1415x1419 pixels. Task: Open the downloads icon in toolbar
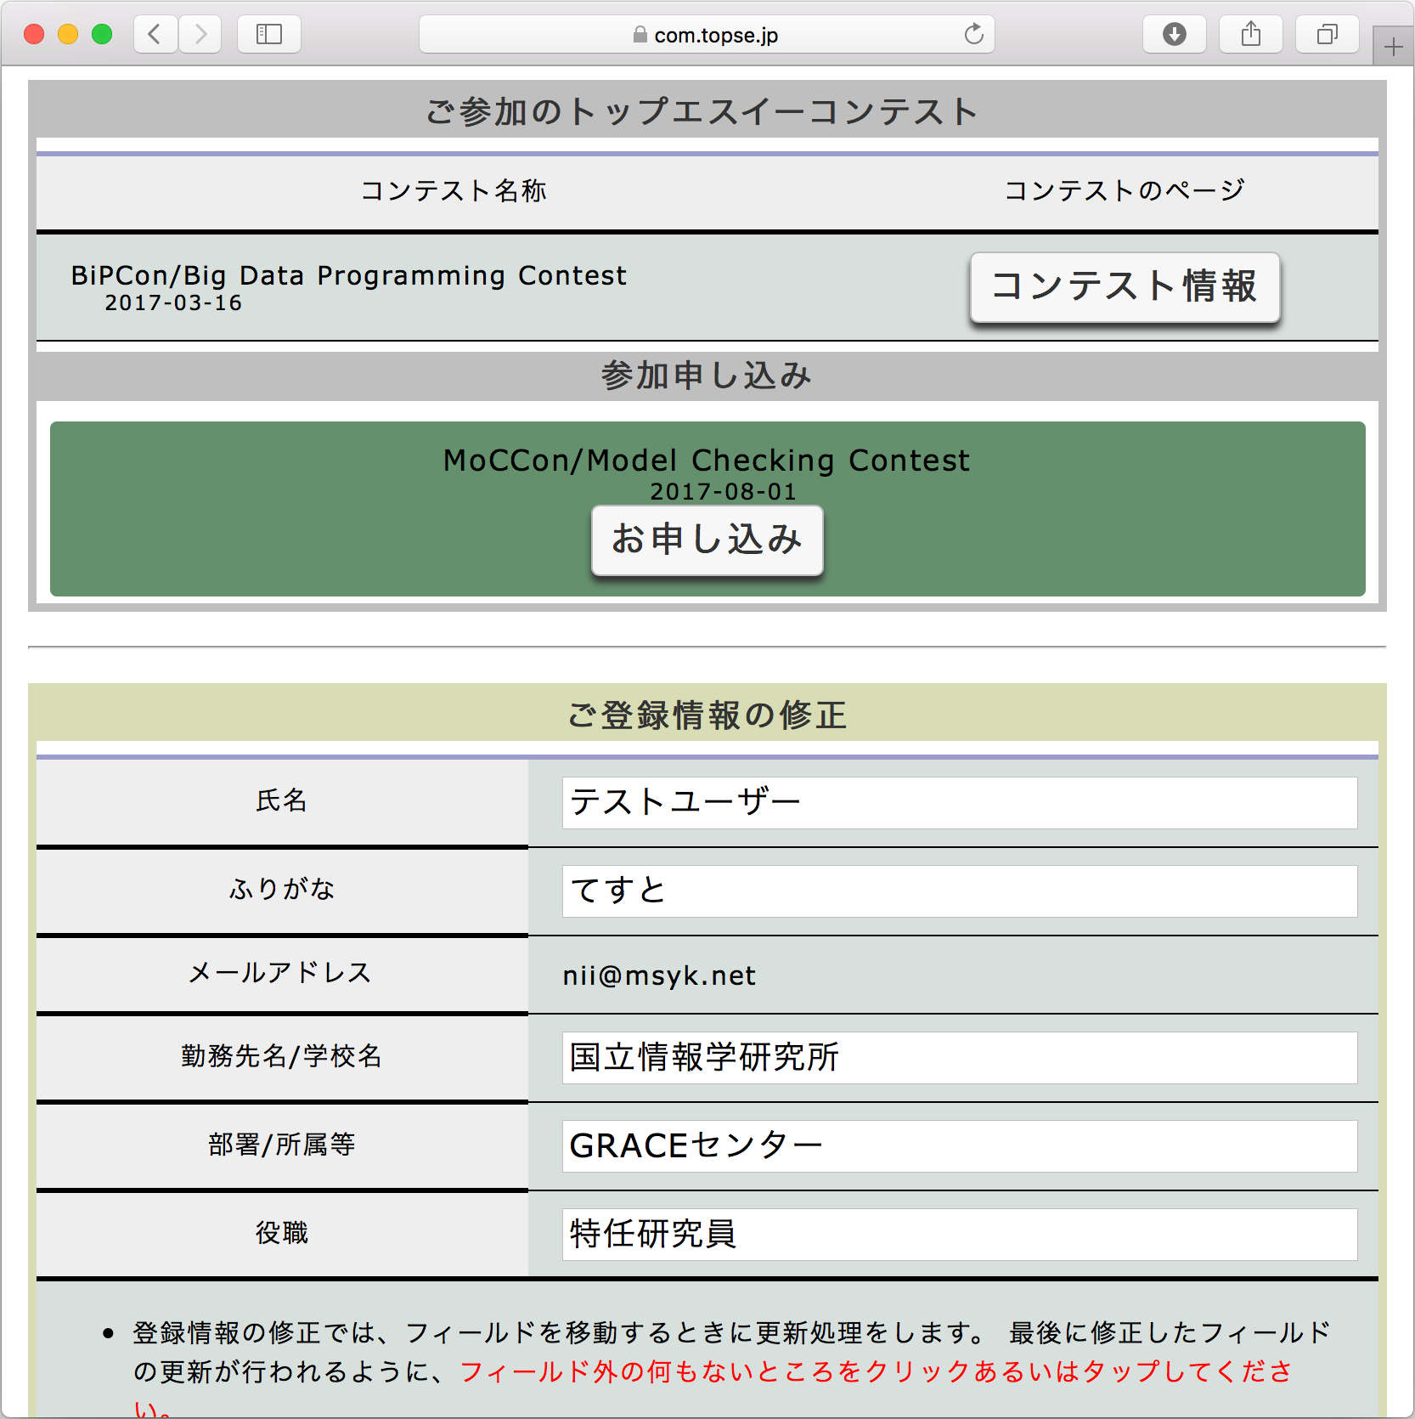coord(1174,34)
